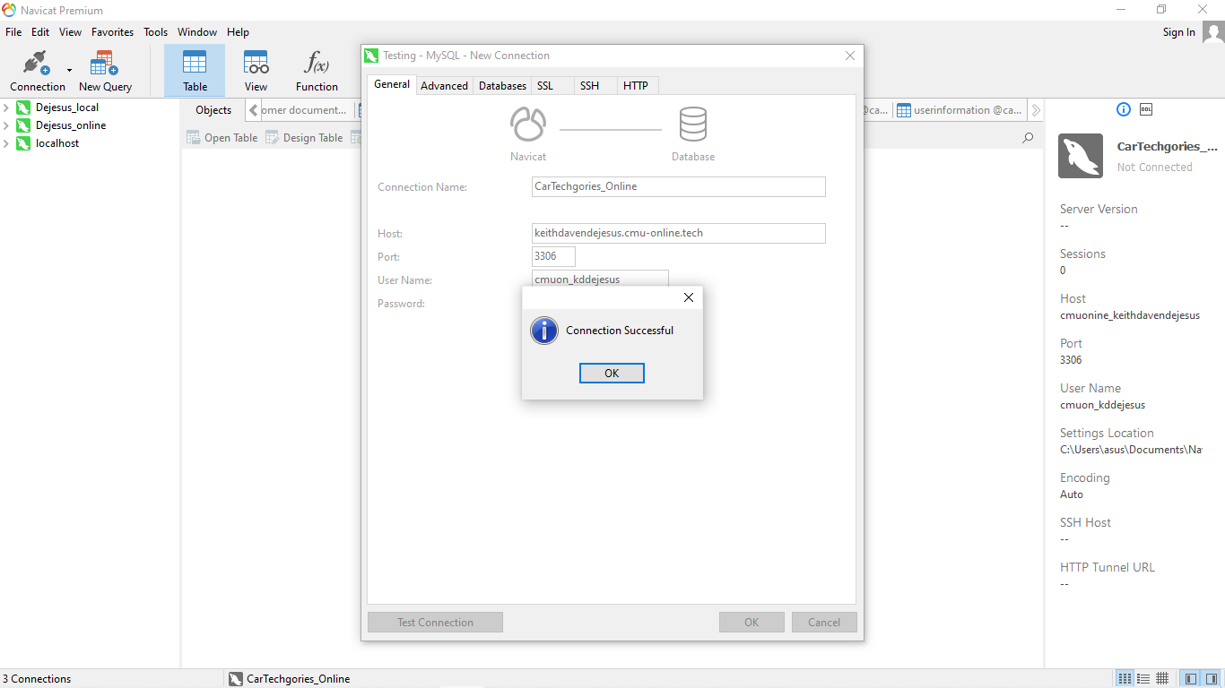The height and width of the screenshot is (688, 1225).
Task: Toggle the right information pane visibility
Action: tap(1211, 678)
